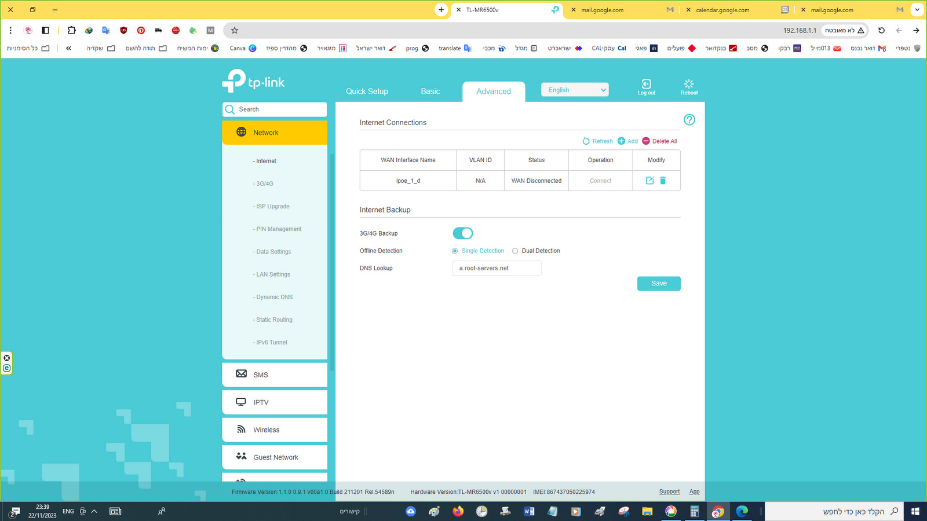Viewport: 927px width, 521px height.
Task: Click the Log out icon
Action: coord(647,84)
